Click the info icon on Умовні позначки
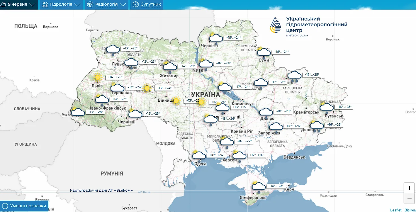This screenshot has height=212, width=416. [5, 206]
